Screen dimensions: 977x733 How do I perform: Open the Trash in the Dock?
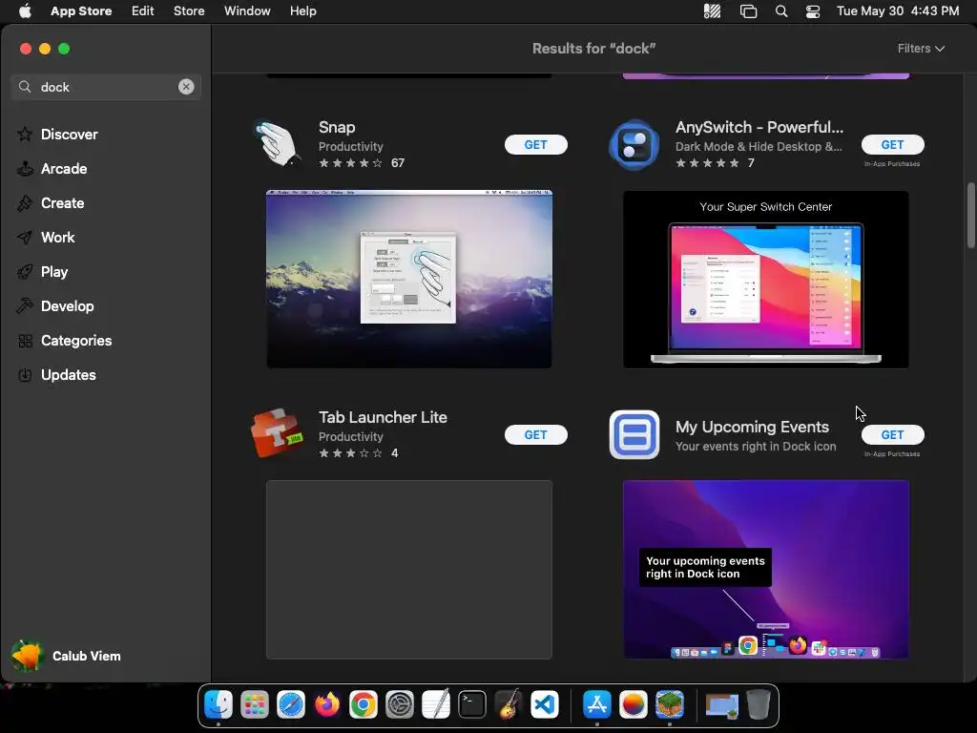coord(759,705)
